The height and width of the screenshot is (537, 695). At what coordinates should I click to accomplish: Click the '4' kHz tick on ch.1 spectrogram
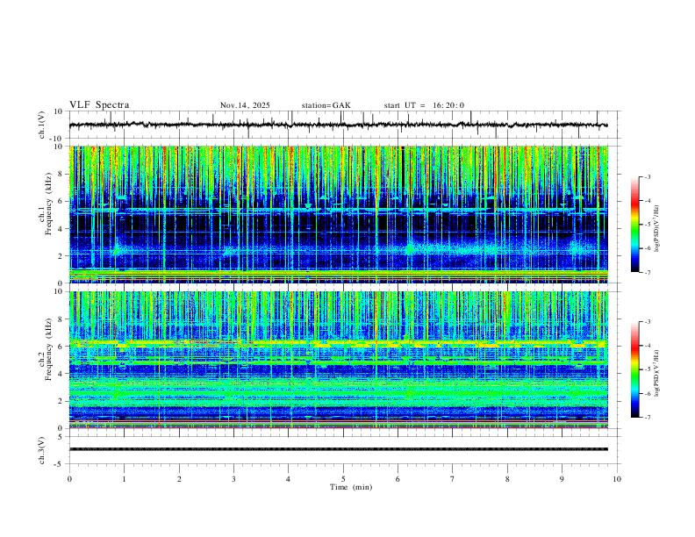tap(61, 229)
